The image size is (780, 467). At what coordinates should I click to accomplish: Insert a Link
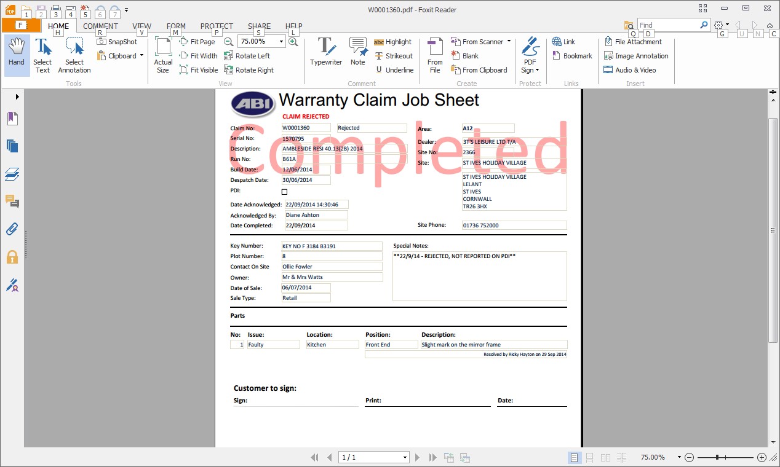[563, 42]
